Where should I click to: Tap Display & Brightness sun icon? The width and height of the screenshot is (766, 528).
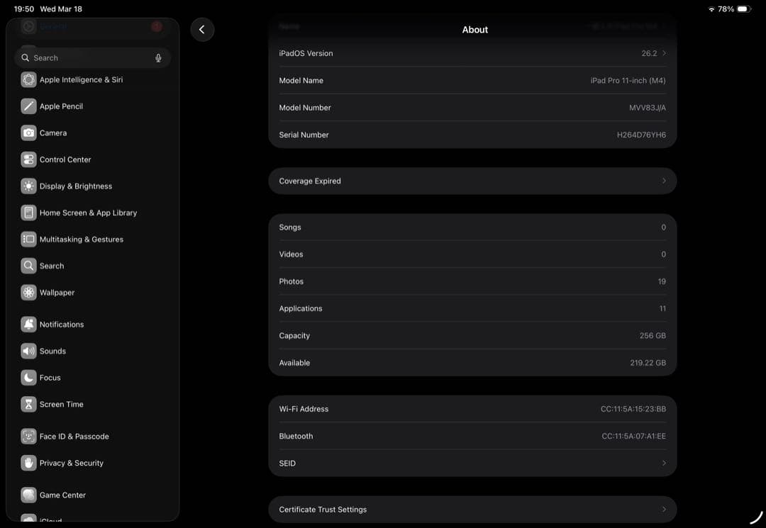(x=29, y=186)
